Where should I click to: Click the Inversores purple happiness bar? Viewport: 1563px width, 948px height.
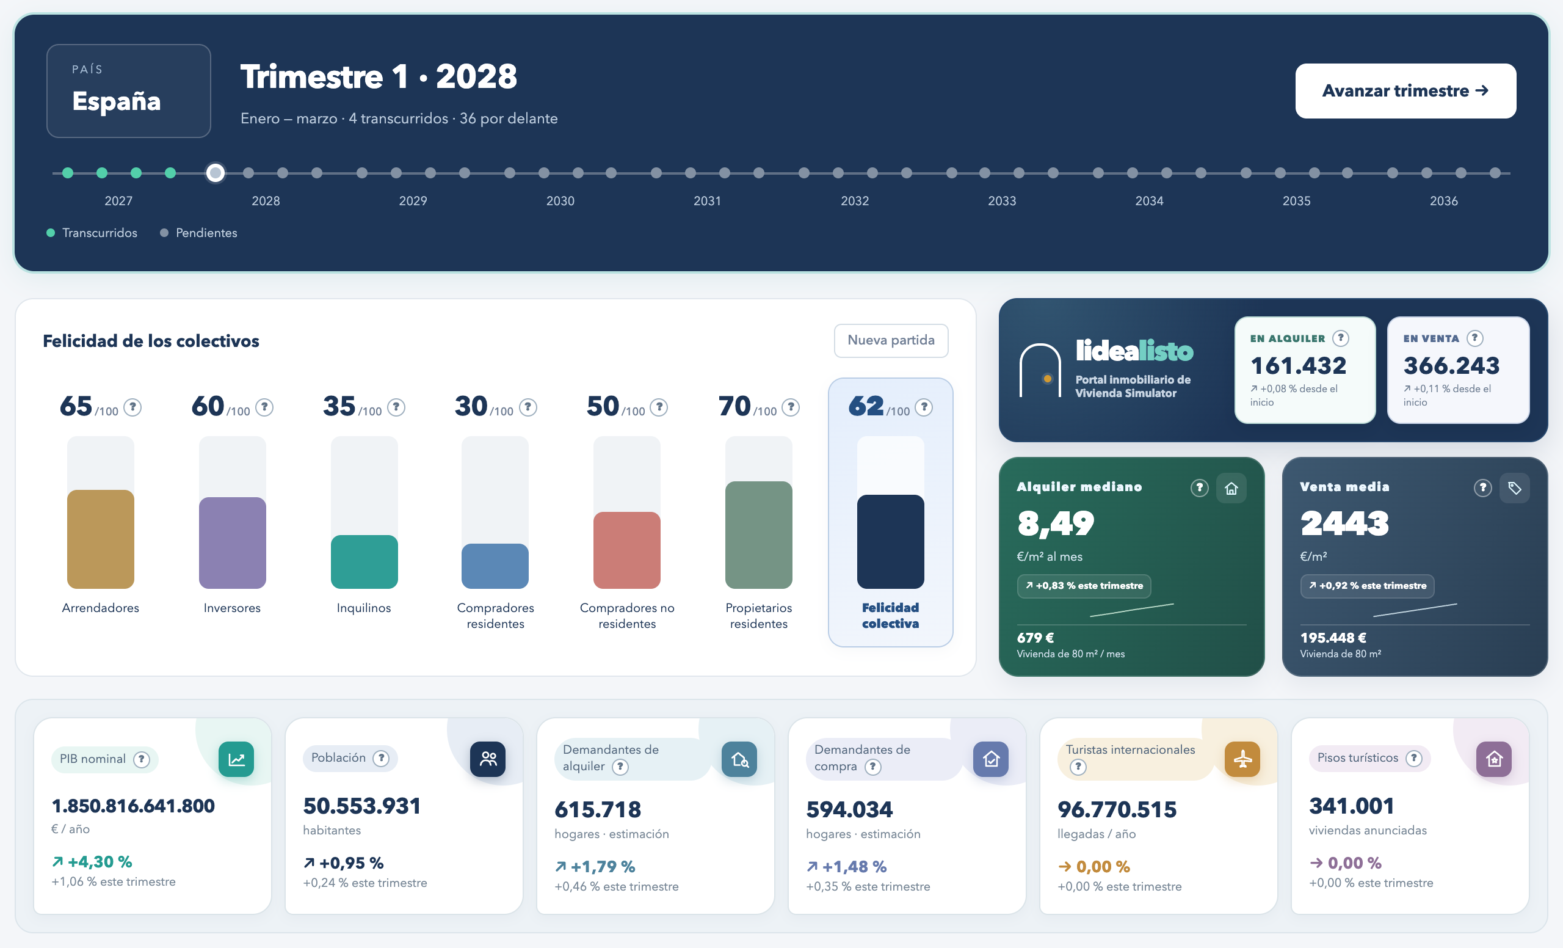coord(233,542)
